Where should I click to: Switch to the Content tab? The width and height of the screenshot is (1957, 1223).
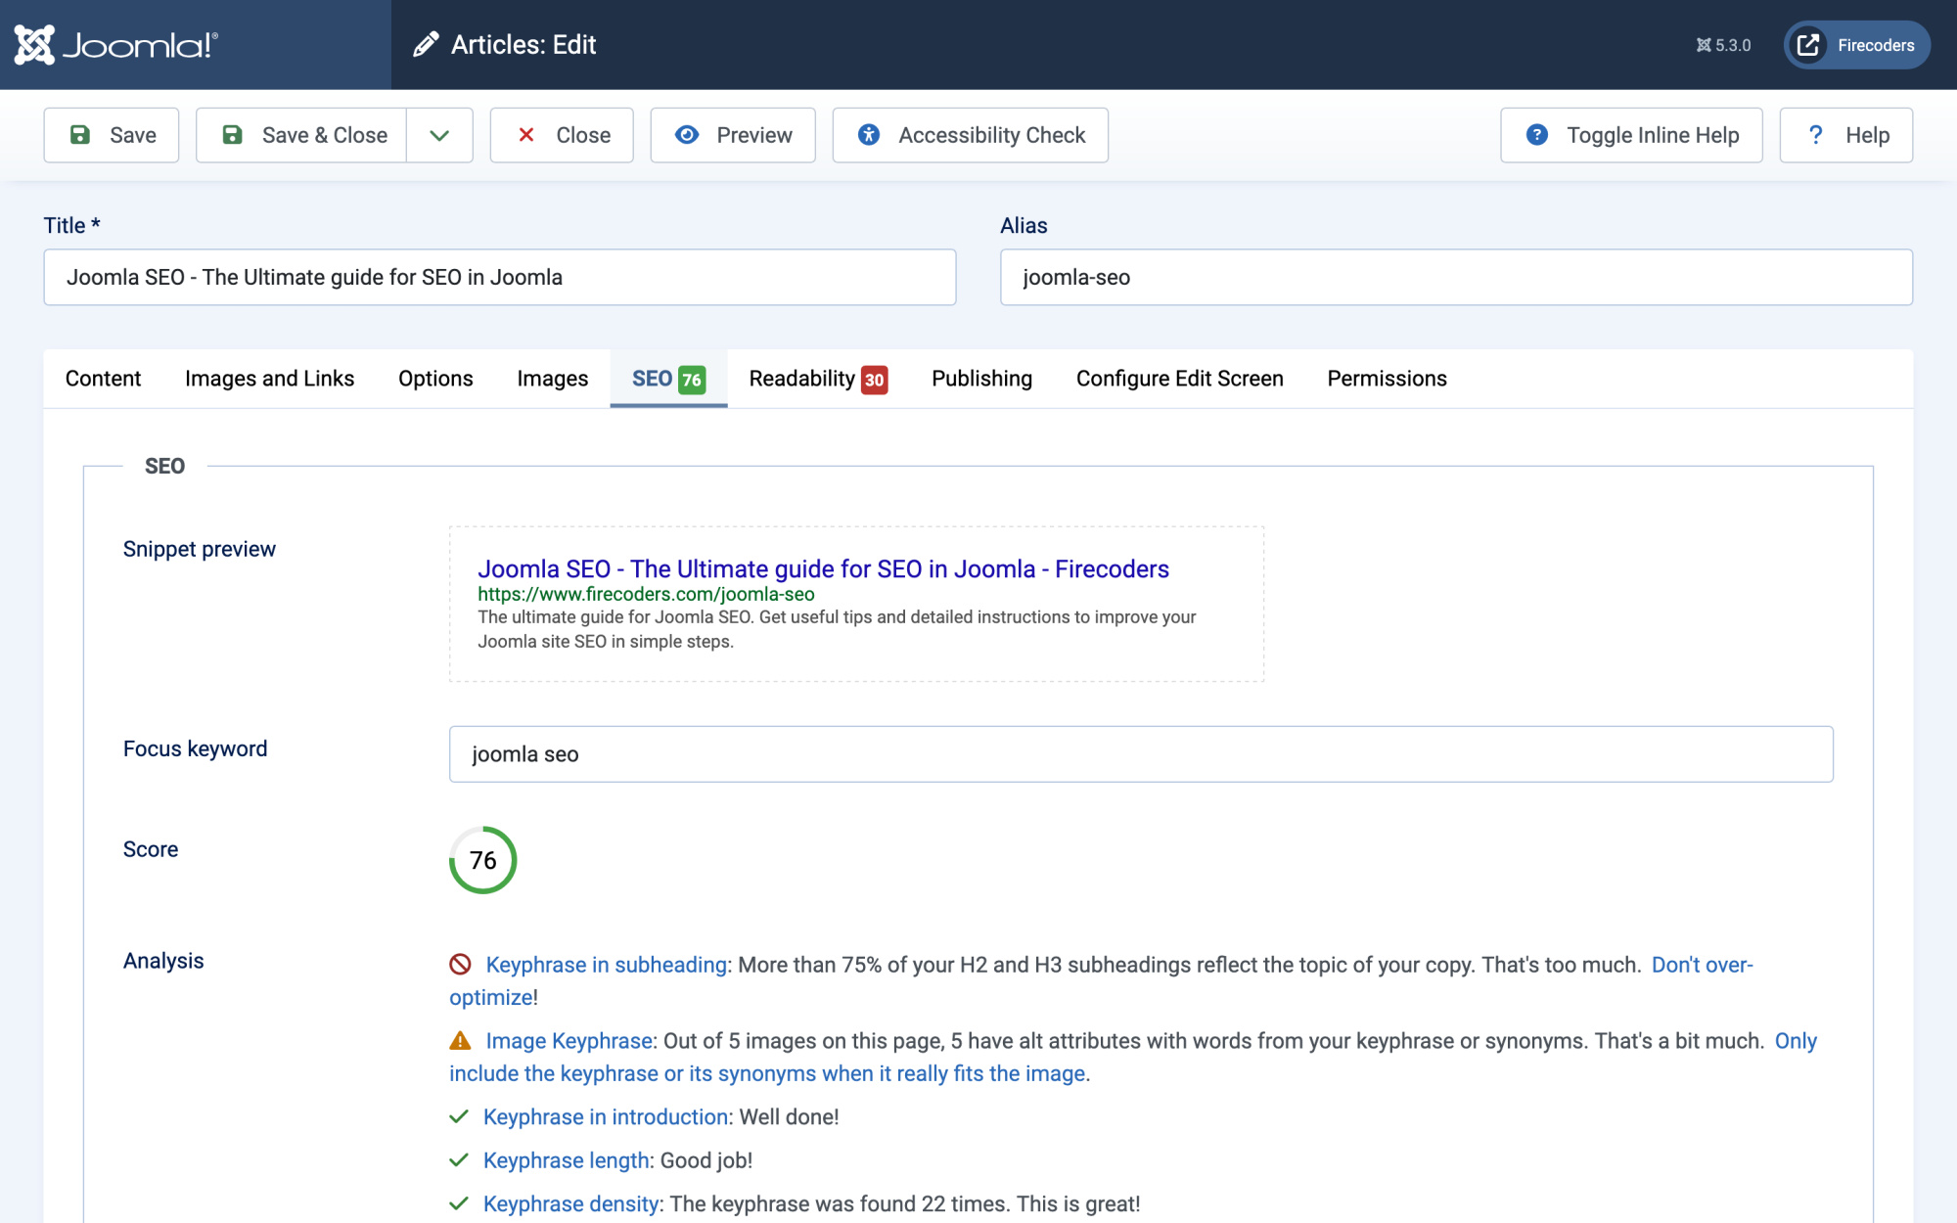[103, 379]
